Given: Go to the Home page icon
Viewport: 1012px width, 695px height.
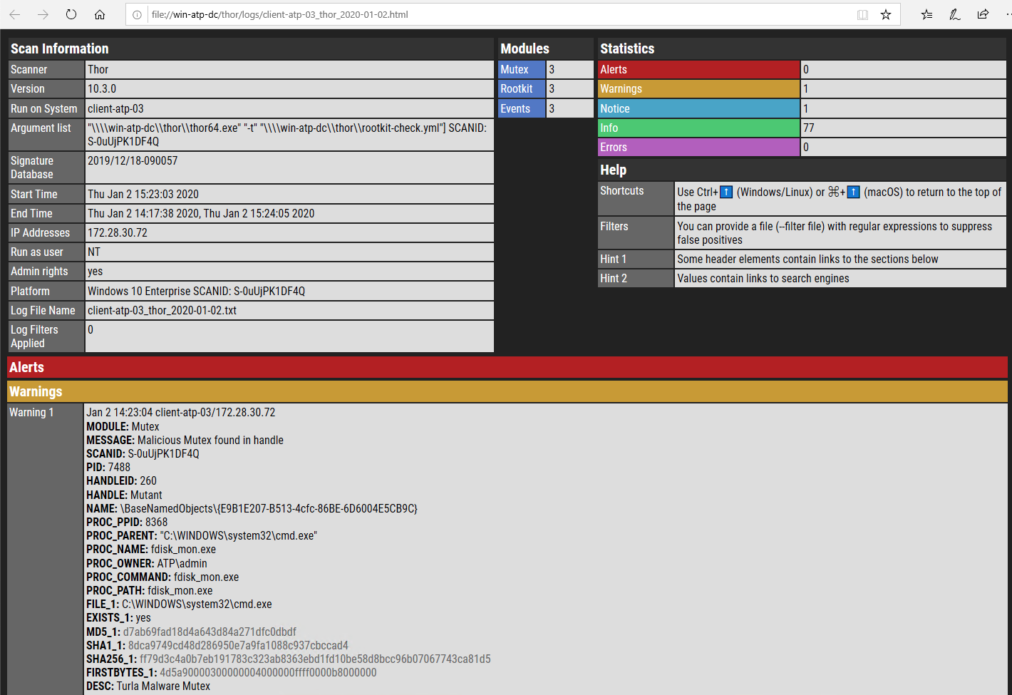Looking at the screenshot, I should [100, 14].
